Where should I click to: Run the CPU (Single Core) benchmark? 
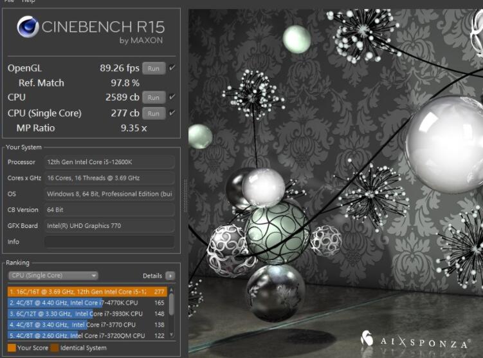click(153, 113)
